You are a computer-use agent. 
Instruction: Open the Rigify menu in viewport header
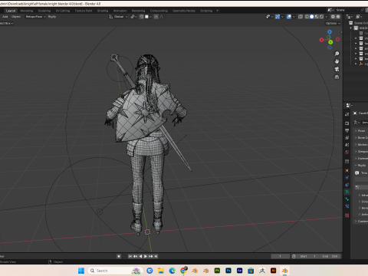point(52,17)
